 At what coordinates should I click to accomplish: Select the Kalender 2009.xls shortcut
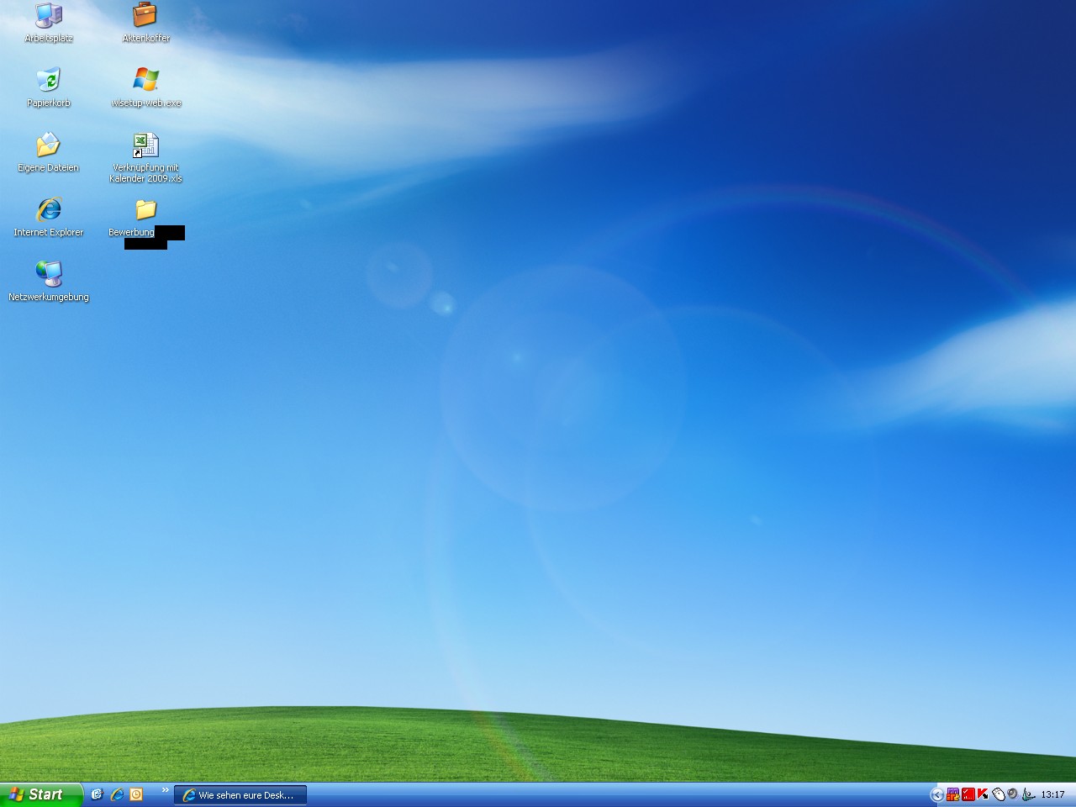pos(145,145)
